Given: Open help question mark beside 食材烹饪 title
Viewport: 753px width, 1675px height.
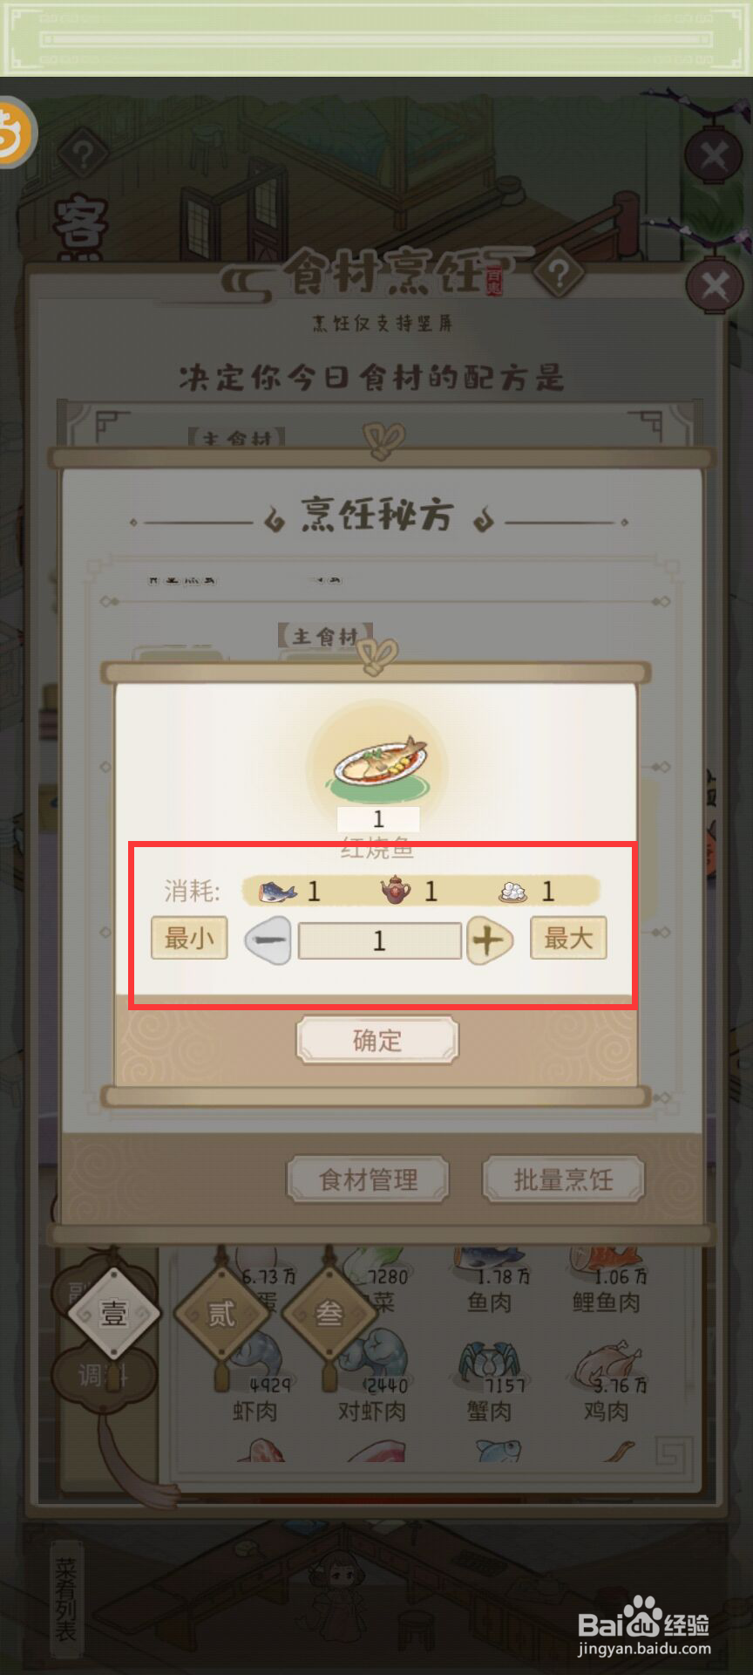Looking at the screenshot, I should tap(560, 275).
